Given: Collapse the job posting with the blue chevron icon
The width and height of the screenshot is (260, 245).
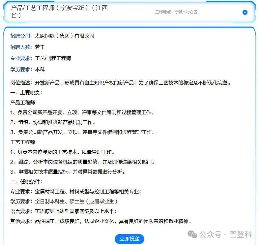Looking at the screenshot, I should click(x=245, y=12).
